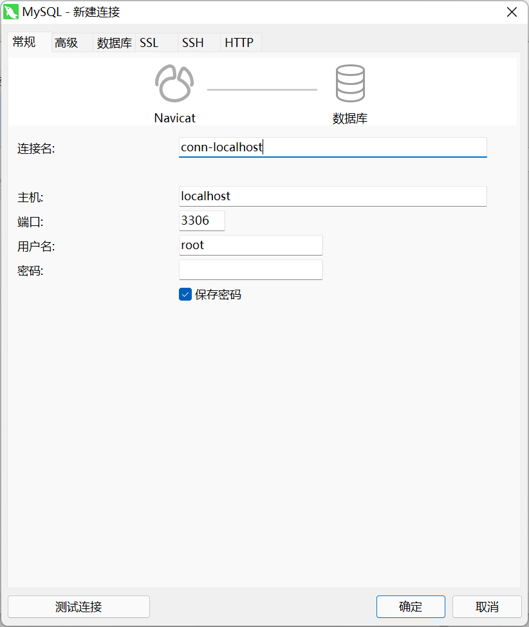Click the 测试连接 button
This screenshot has height=627, width=529.
(x=79, y=606)
